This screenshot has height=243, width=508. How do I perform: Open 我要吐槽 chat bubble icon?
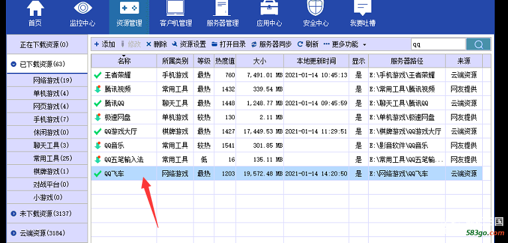(x=362, y=9)
